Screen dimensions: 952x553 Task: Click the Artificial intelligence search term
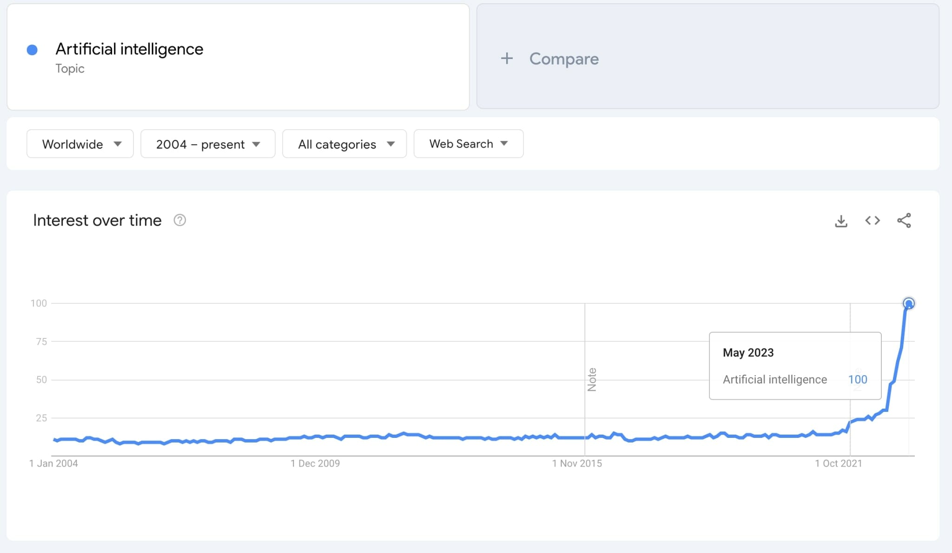[129, 49]
